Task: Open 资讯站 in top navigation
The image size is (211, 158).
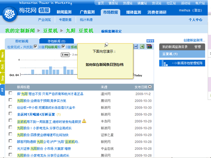Action: 157,3
